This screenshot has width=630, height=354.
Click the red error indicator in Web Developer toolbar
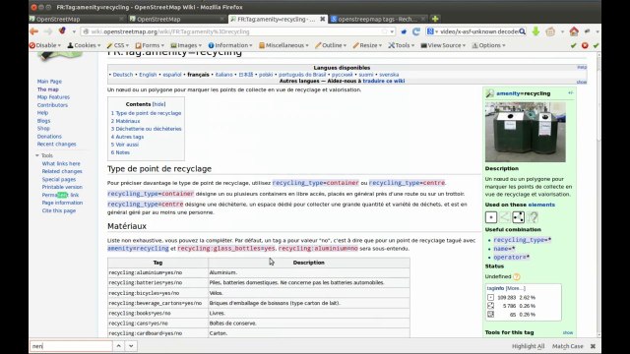(585, 45)
